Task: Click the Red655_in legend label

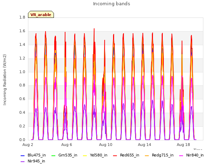Action: [129, 155]
